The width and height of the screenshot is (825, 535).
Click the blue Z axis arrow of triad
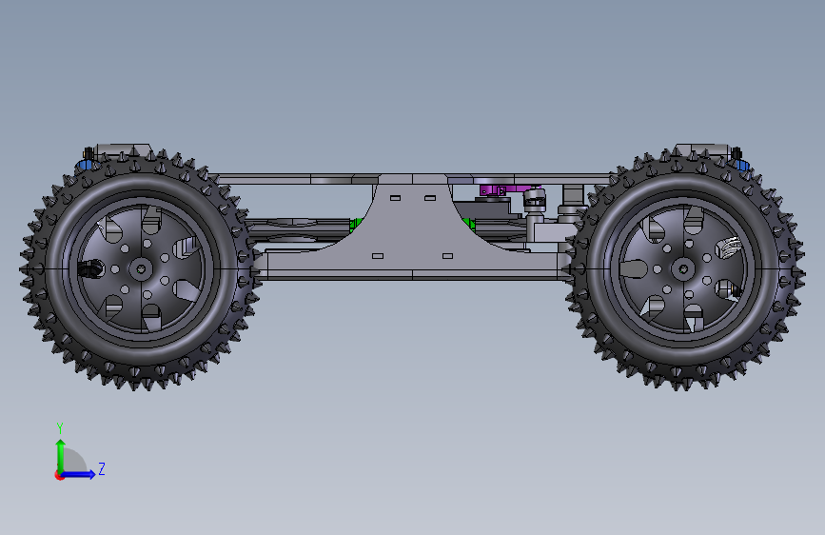point(79,474)
